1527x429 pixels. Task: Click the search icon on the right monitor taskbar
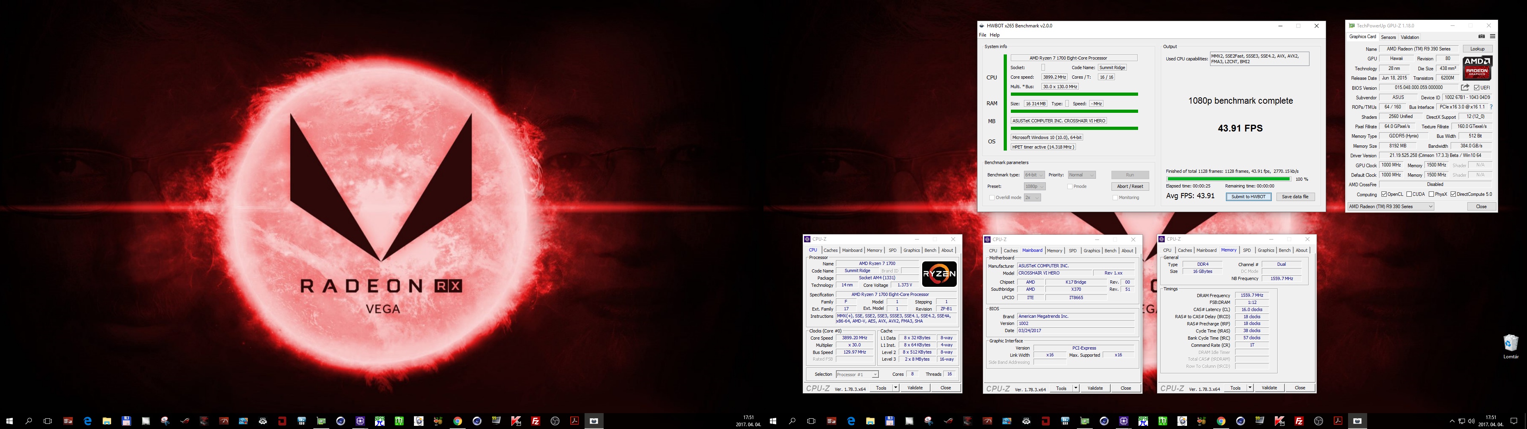pos(792,421)
